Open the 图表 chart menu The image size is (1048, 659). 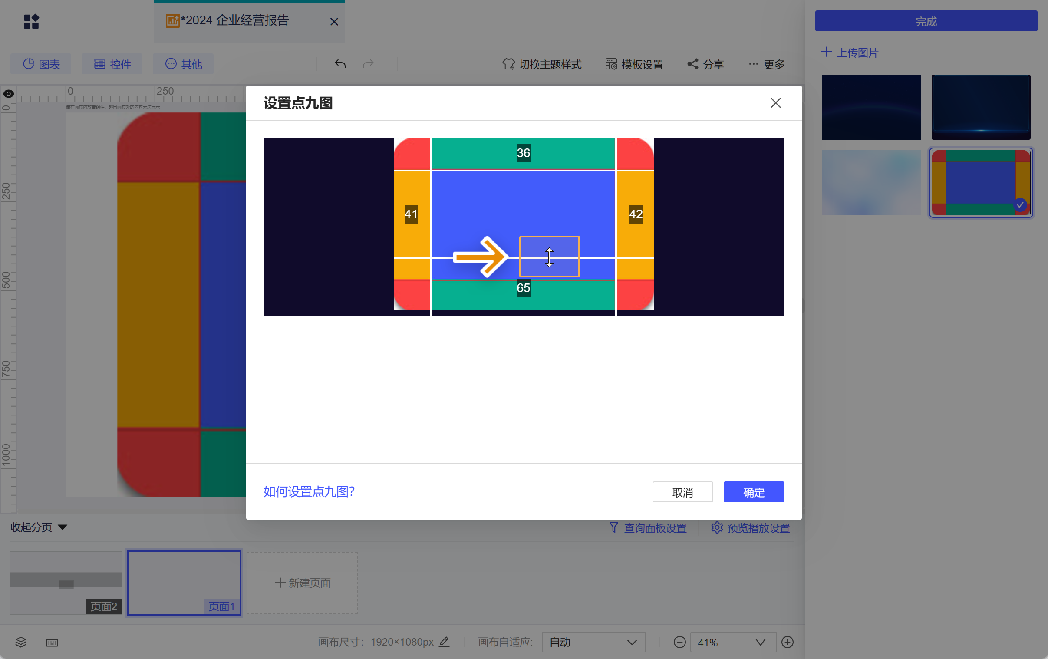click(x=41, y=64)
